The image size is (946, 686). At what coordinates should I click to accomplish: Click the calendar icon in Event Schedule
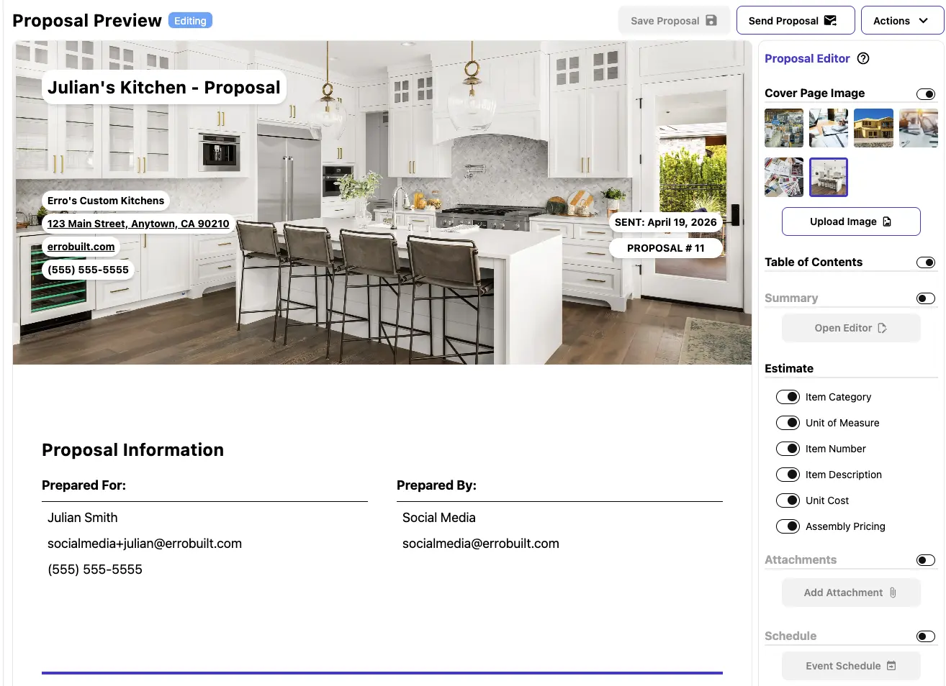(x=891, y=666)
